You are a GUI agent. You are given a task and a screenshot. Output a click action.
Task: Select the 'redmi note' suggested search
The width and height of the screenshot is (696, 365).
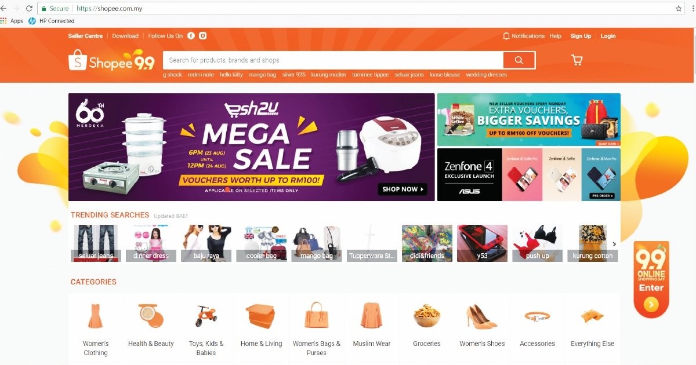coord(201,75)
